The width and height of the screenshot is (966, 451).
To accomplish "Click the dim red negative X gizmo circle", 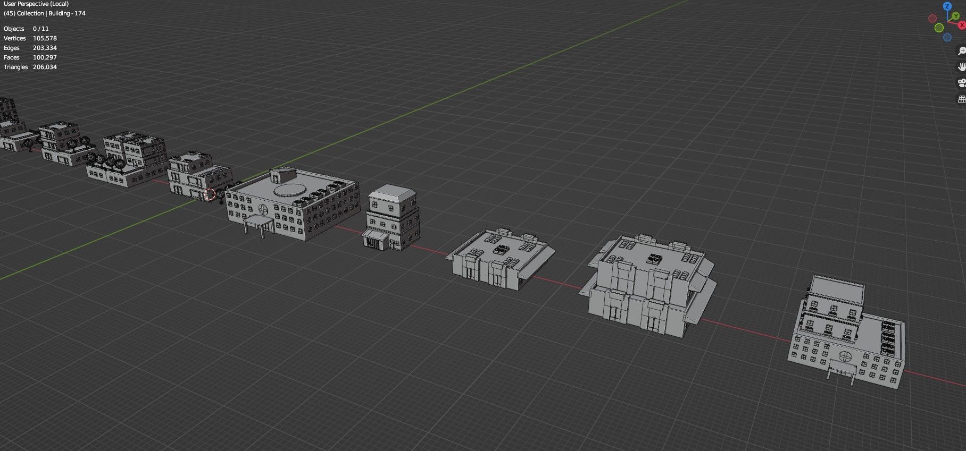I will (932, 19).
